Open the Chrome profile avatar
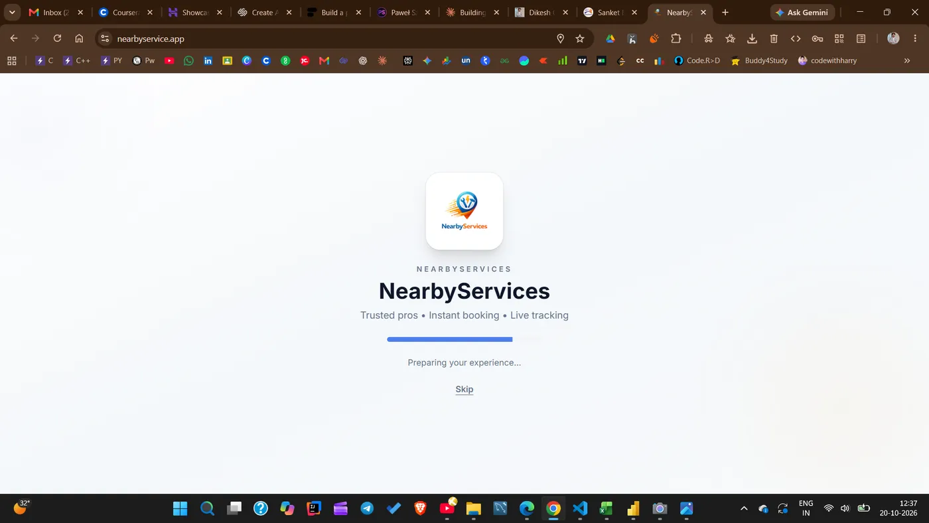The height and width of the screenshot is (523, 929). (893, 38)
